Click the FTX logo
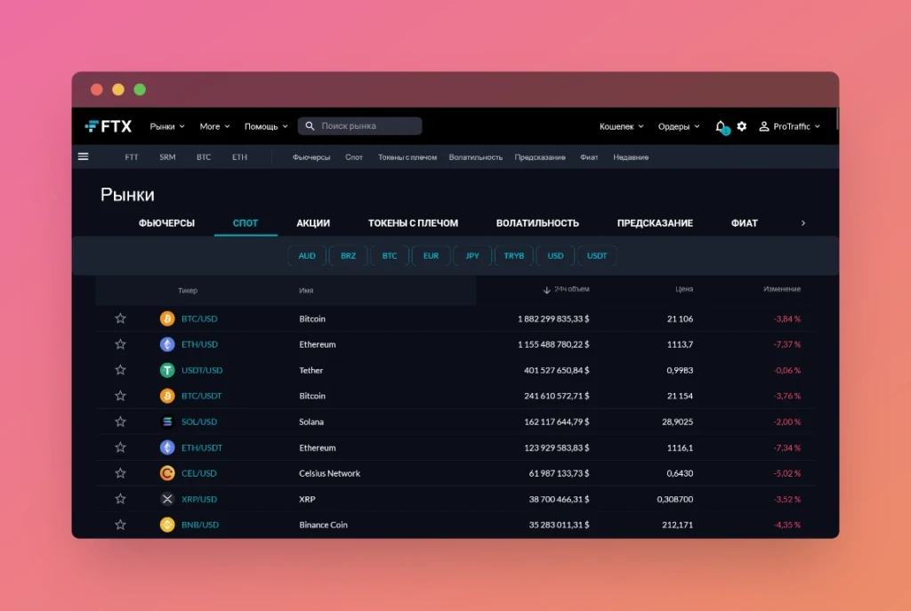The image size is (911, 611). coord(109,126)
